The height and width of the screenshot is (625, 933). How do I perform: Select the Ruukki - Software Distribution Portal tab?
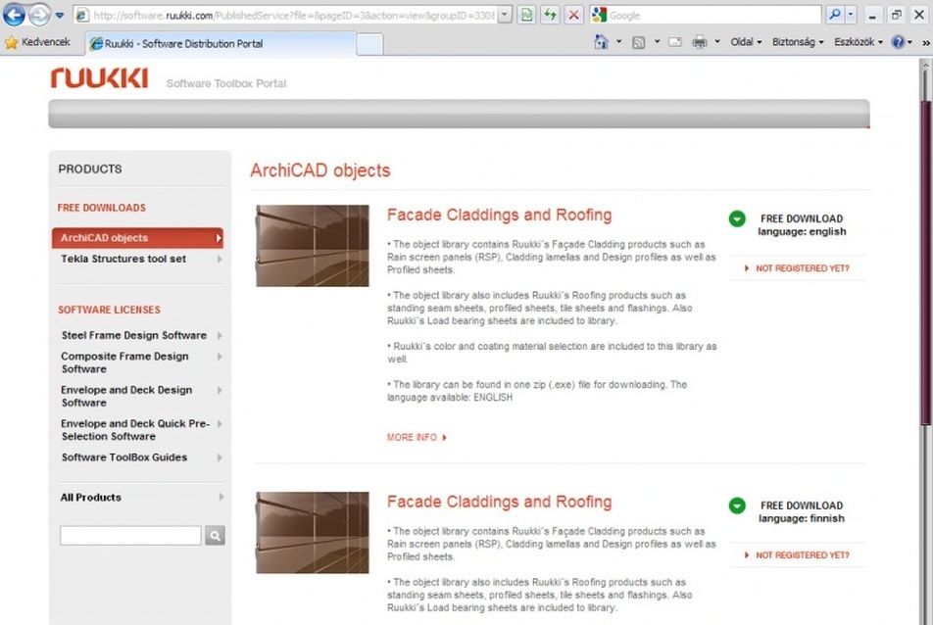point(221,43)
